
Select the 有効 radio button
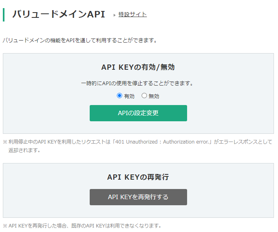click(x=119, y=96)
